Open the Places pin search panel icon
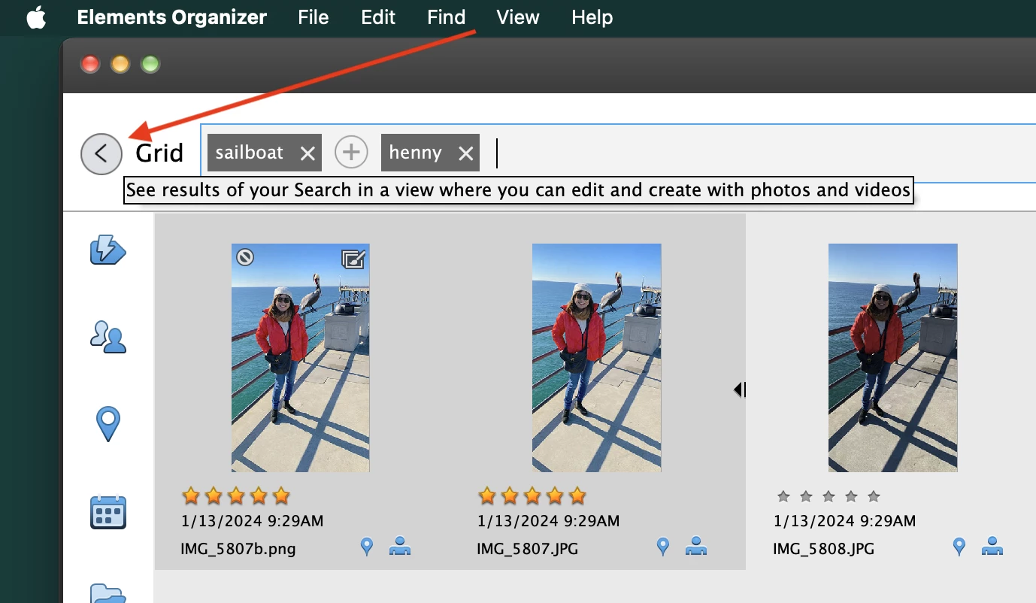The width and height of the screenshot is (1036, 603). [x=108, y=424]
